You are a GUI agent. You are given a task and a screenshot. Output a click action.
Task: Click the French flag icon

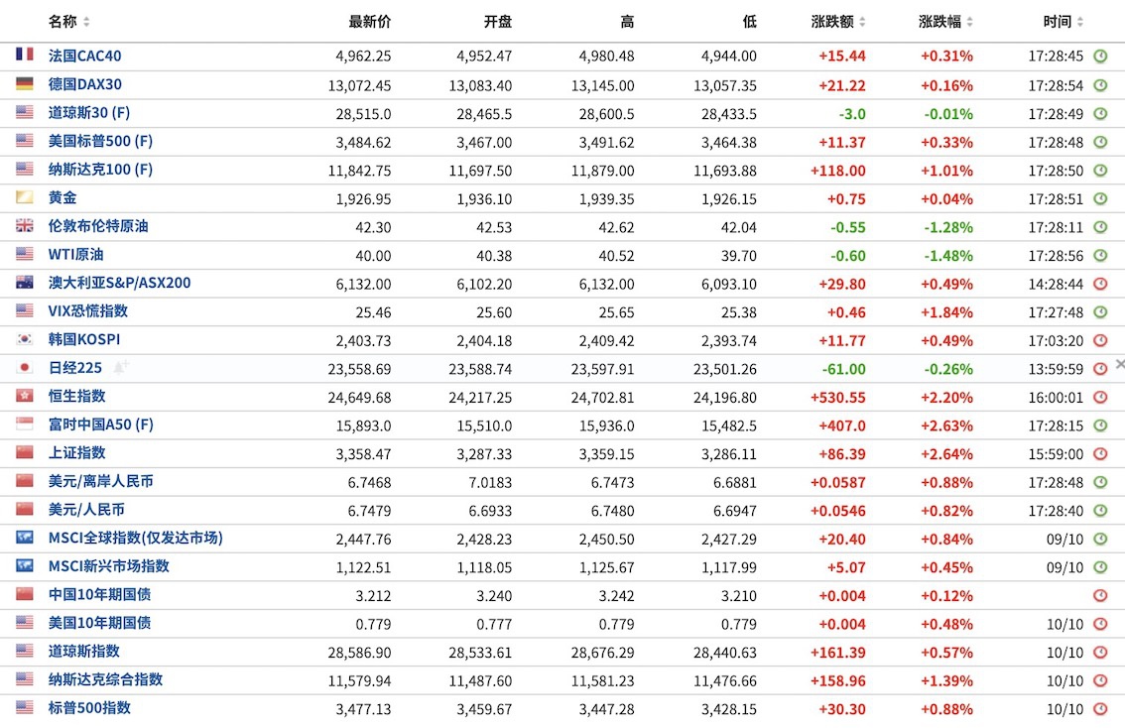(25, 54)
